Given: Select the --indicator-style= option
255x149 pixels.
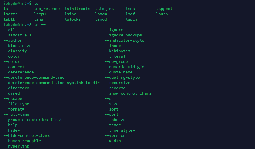Looking at the screenshot, I should [125, 41].
